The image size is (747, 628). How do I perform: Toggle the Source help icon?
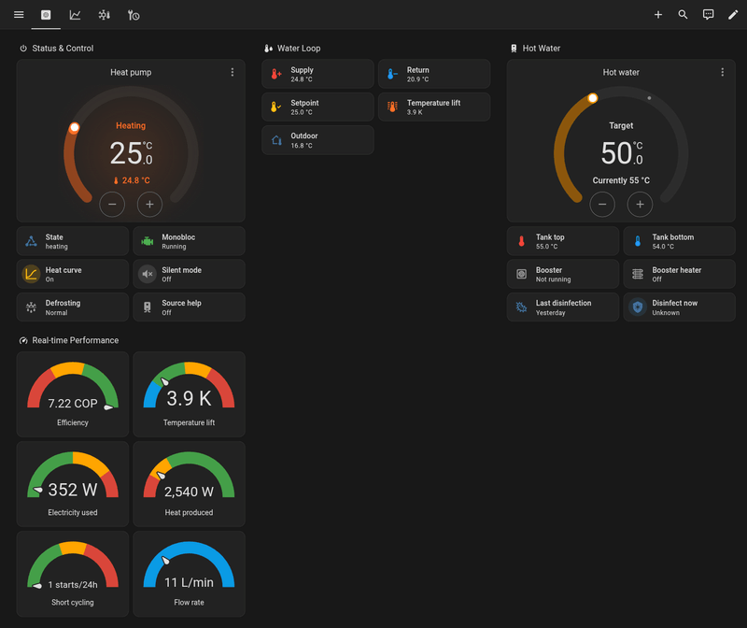tap(148, 307)
